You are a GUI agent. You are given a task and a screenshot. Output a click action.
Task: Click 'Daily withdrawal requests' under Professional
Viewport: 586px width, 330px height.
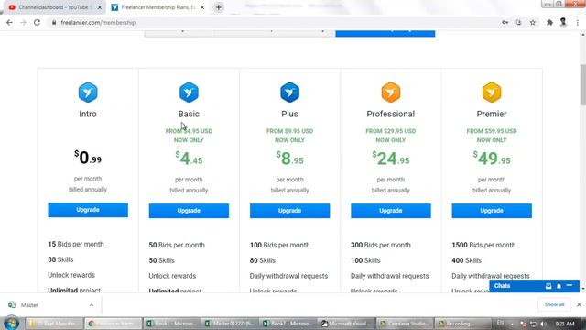point(389,276)
